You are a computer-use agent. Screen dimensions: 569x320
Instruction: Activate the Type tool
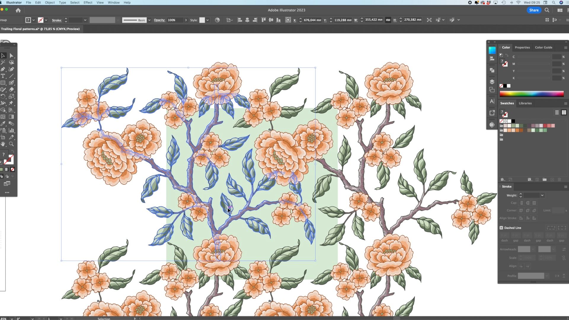pyautogui.click(x=3, y=76)
